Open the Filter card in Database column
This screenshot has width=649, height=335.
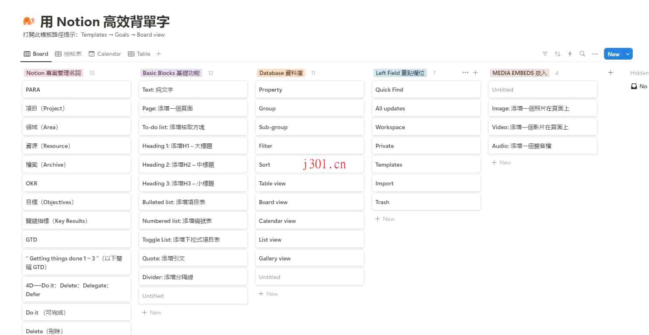[310, 146]
